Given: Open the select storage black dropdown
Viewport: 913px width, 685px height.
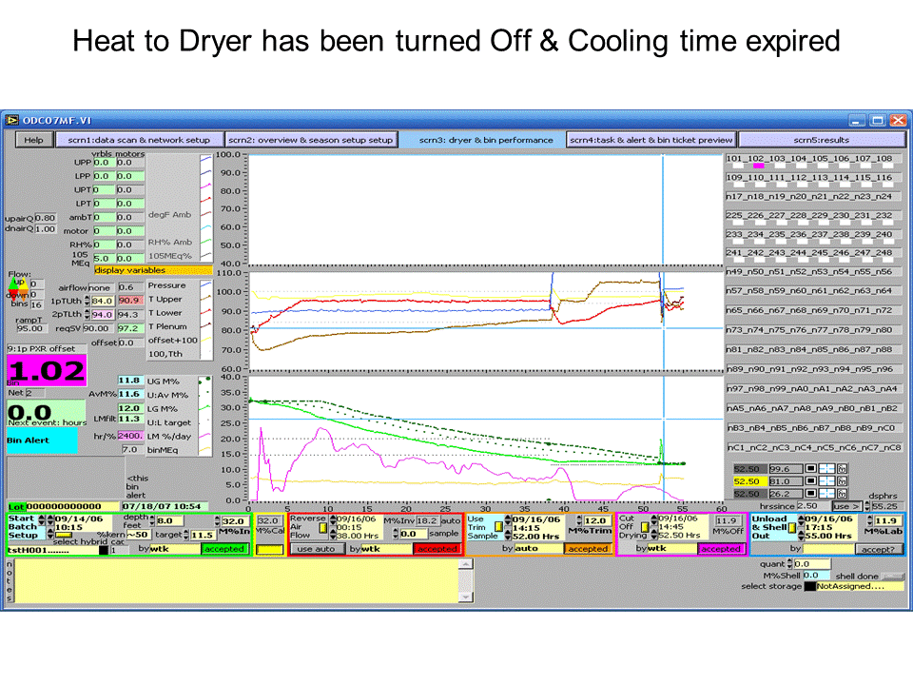Looking at the screenshot, I should click(x=809, y=587).
